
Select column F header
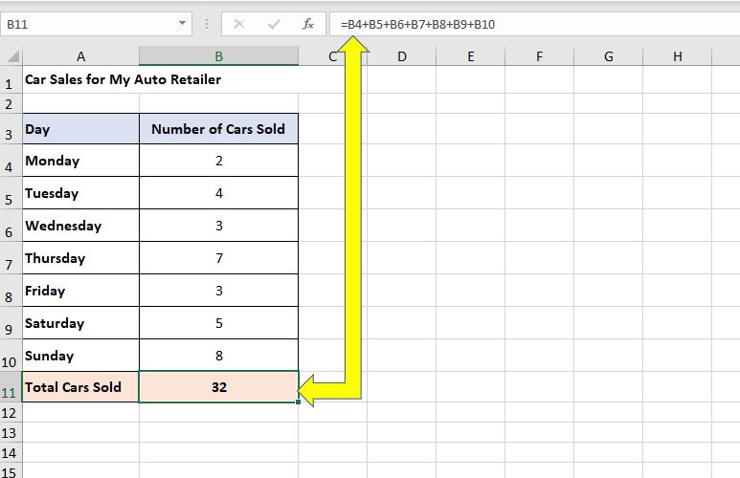(539, 56)
